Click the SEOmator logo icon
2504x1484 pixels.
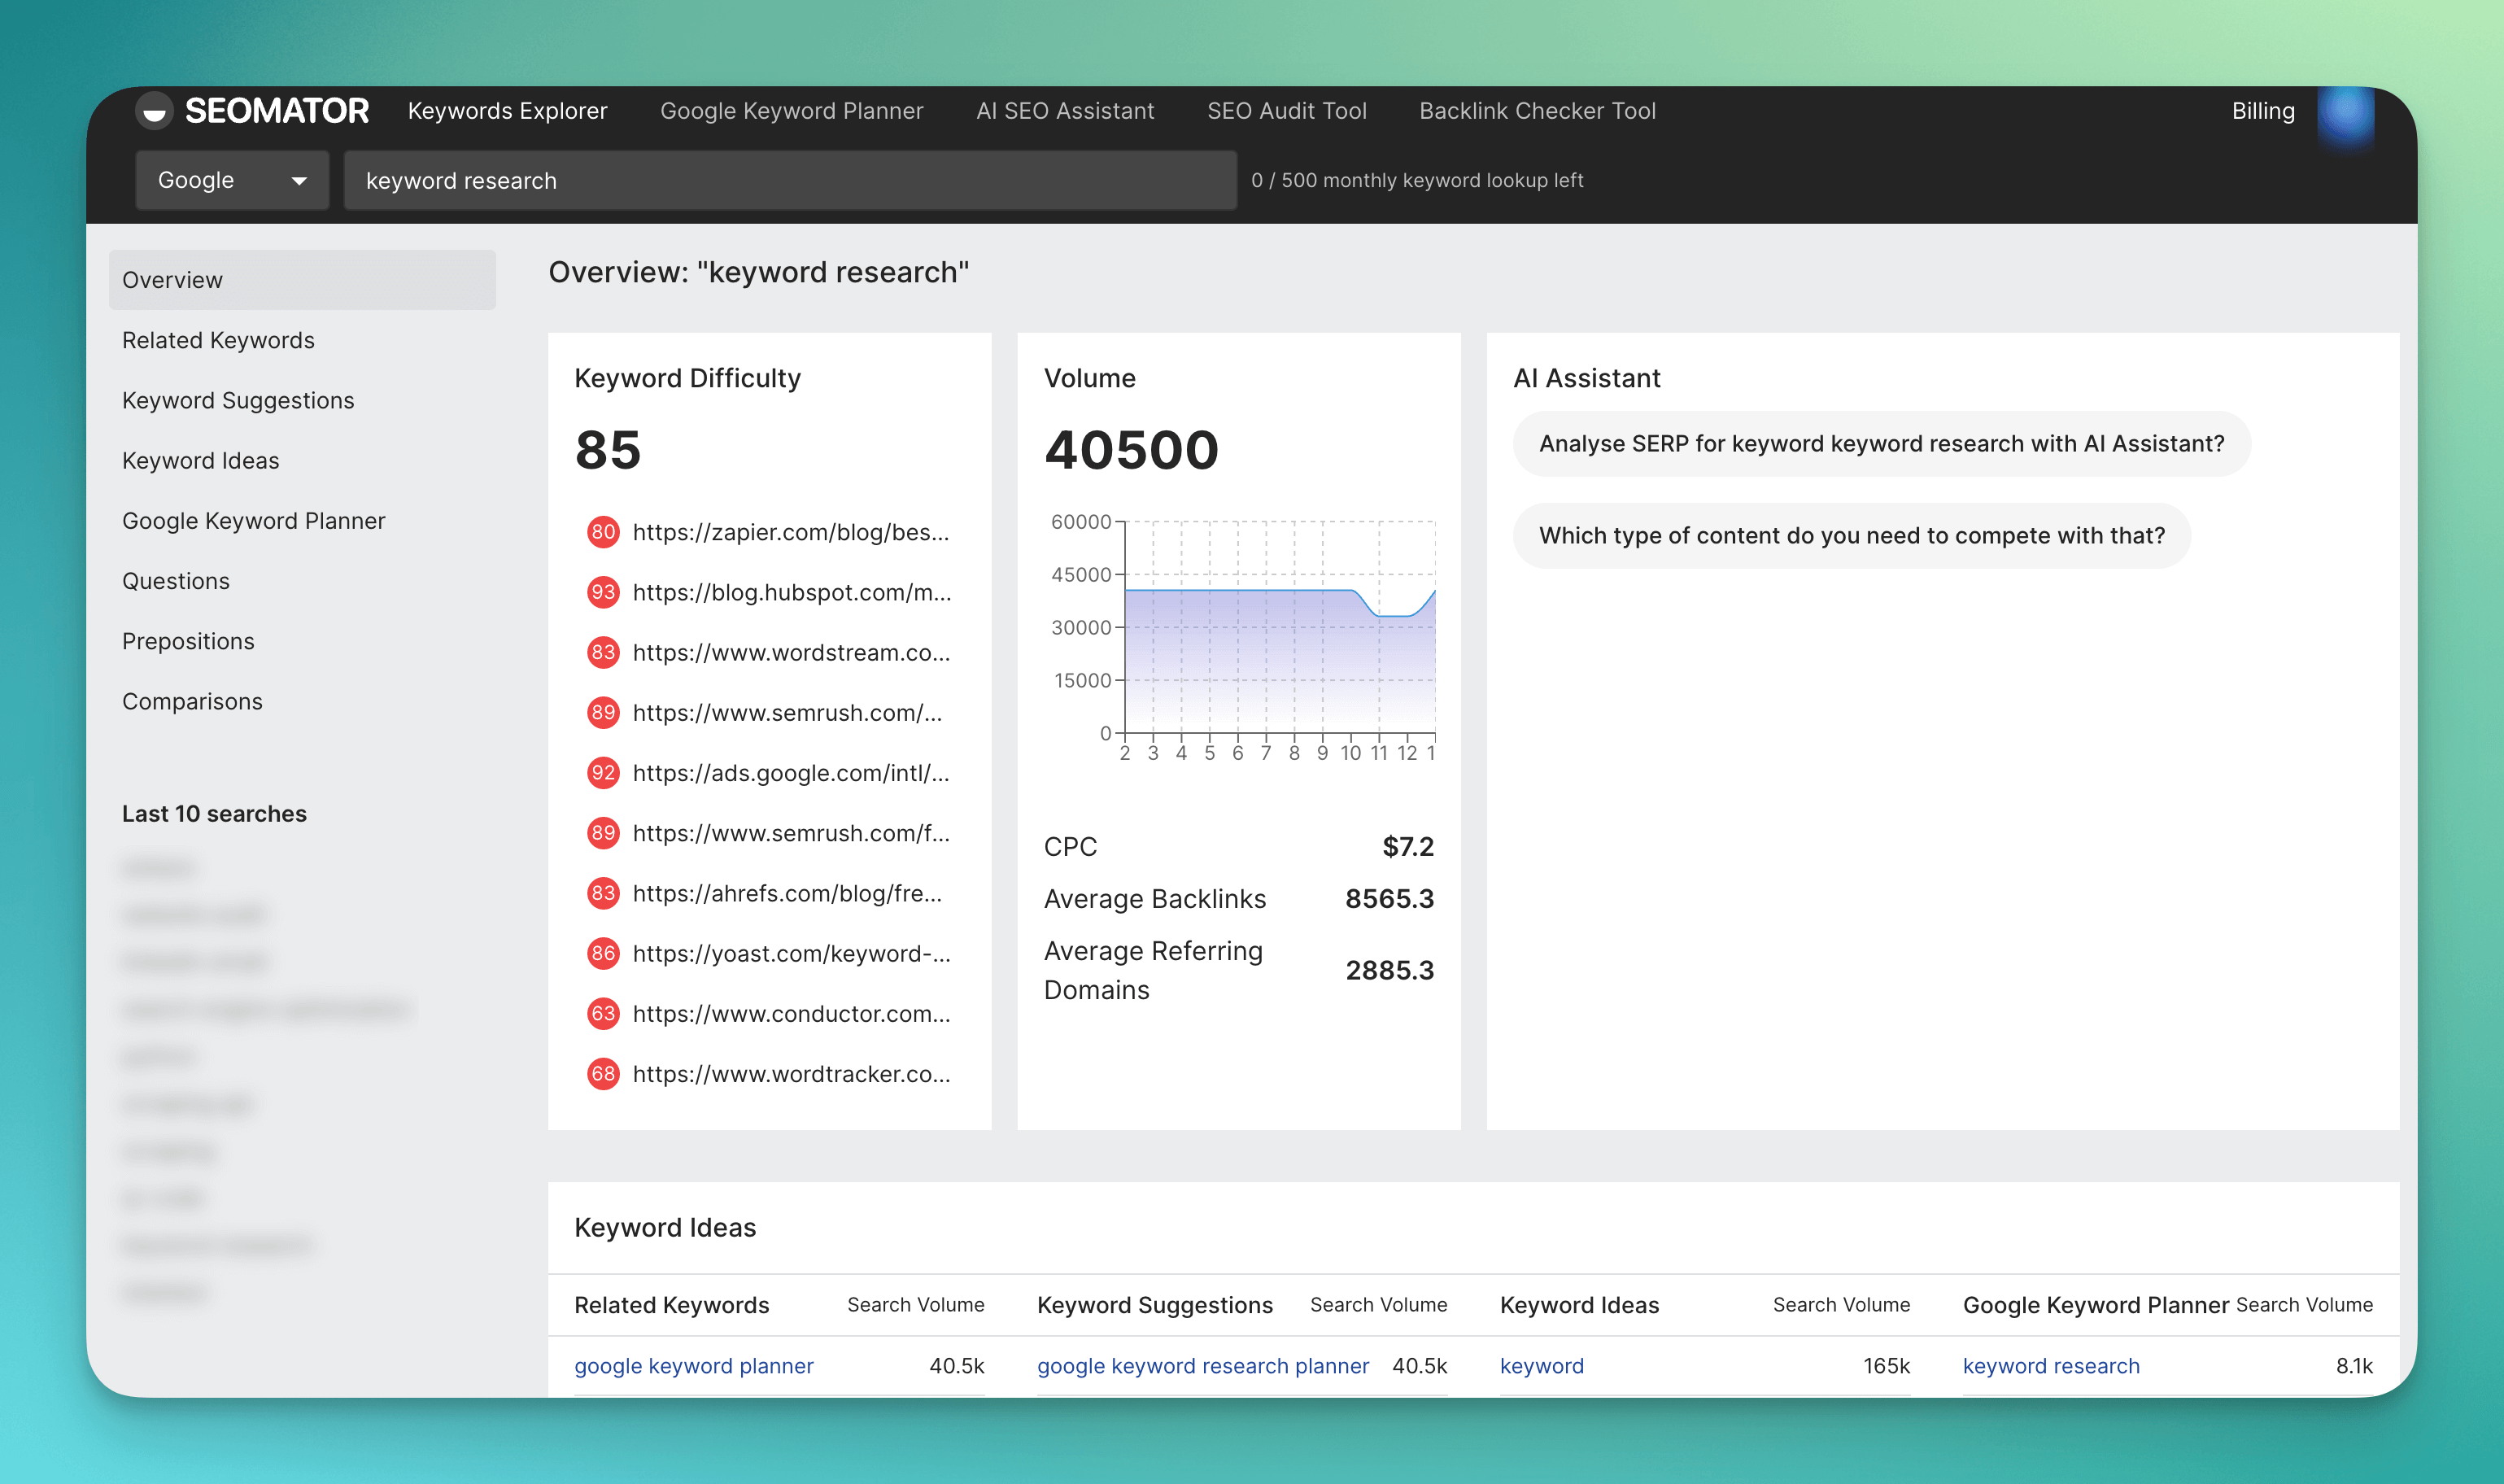click(x=154, y=111)
